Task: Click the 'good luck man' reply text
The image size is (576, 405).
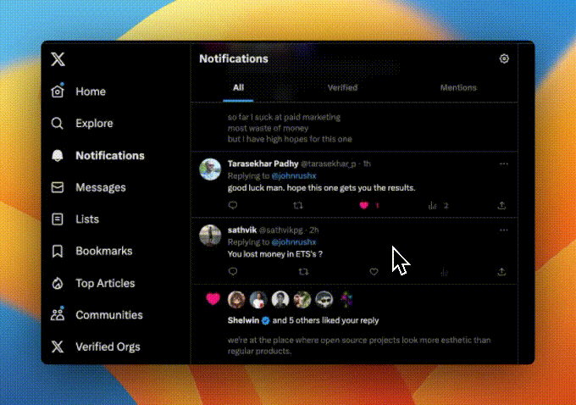Action: 321,188
